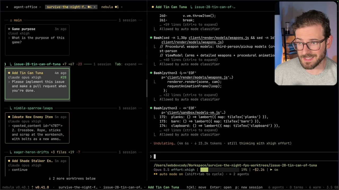Click the home icon beside main
Screen dimensions: 339x190
[x=11, y=20]
